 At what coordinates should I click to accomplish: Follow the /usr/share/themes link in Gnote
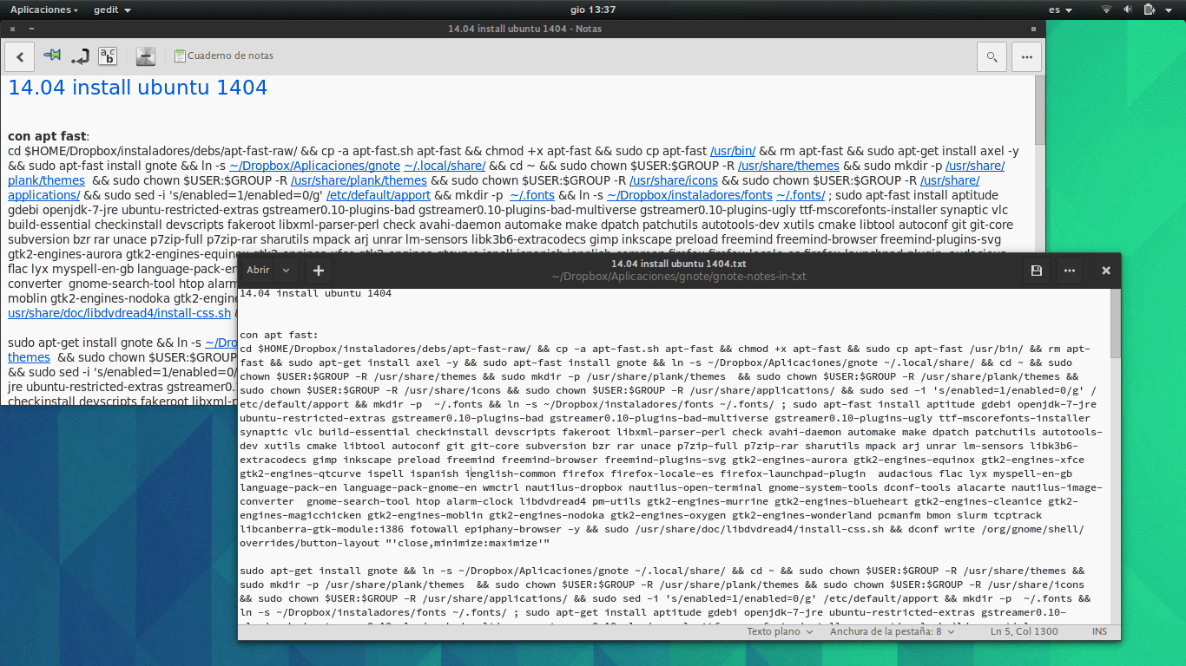(x=788, y=166)
